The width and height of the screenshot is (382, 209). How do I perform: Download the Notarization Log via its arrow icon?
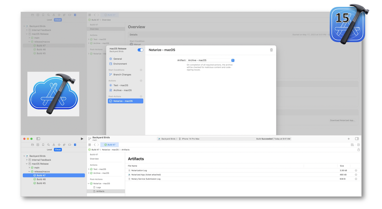[x=356, y=171]
